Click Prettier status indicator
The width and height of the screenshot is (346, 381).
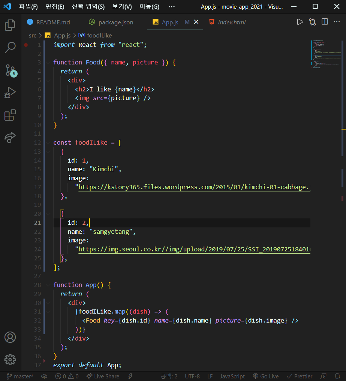click(x=299, y=377)
